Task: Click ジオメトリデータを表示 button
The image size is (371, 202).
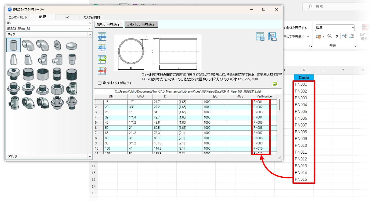Action: (x=141, y=24)
